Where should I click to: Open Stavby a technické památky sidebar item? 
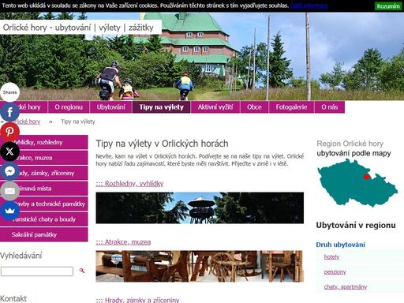(44, 204)
